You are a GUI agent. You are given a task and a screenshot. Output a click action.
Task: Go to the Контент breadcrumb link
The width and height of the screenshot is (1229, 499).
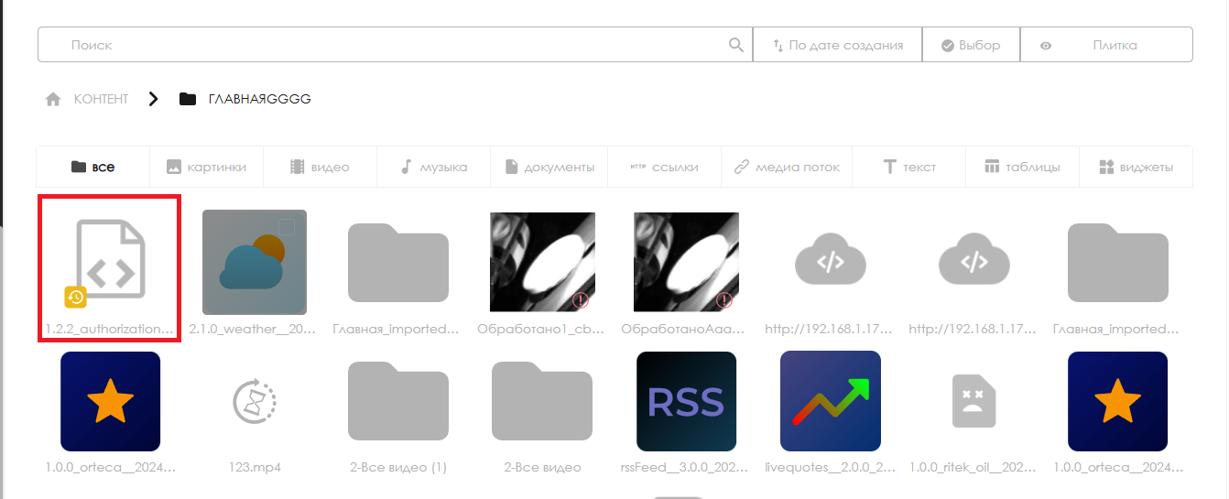(x=101, y=99)
